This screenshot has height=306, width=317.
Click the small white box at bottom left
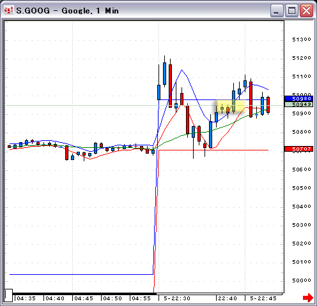[9, 295]
